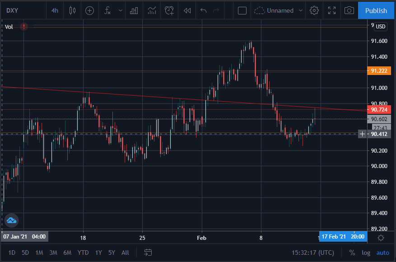Click the orange 91.222 price label

point(379,71)
